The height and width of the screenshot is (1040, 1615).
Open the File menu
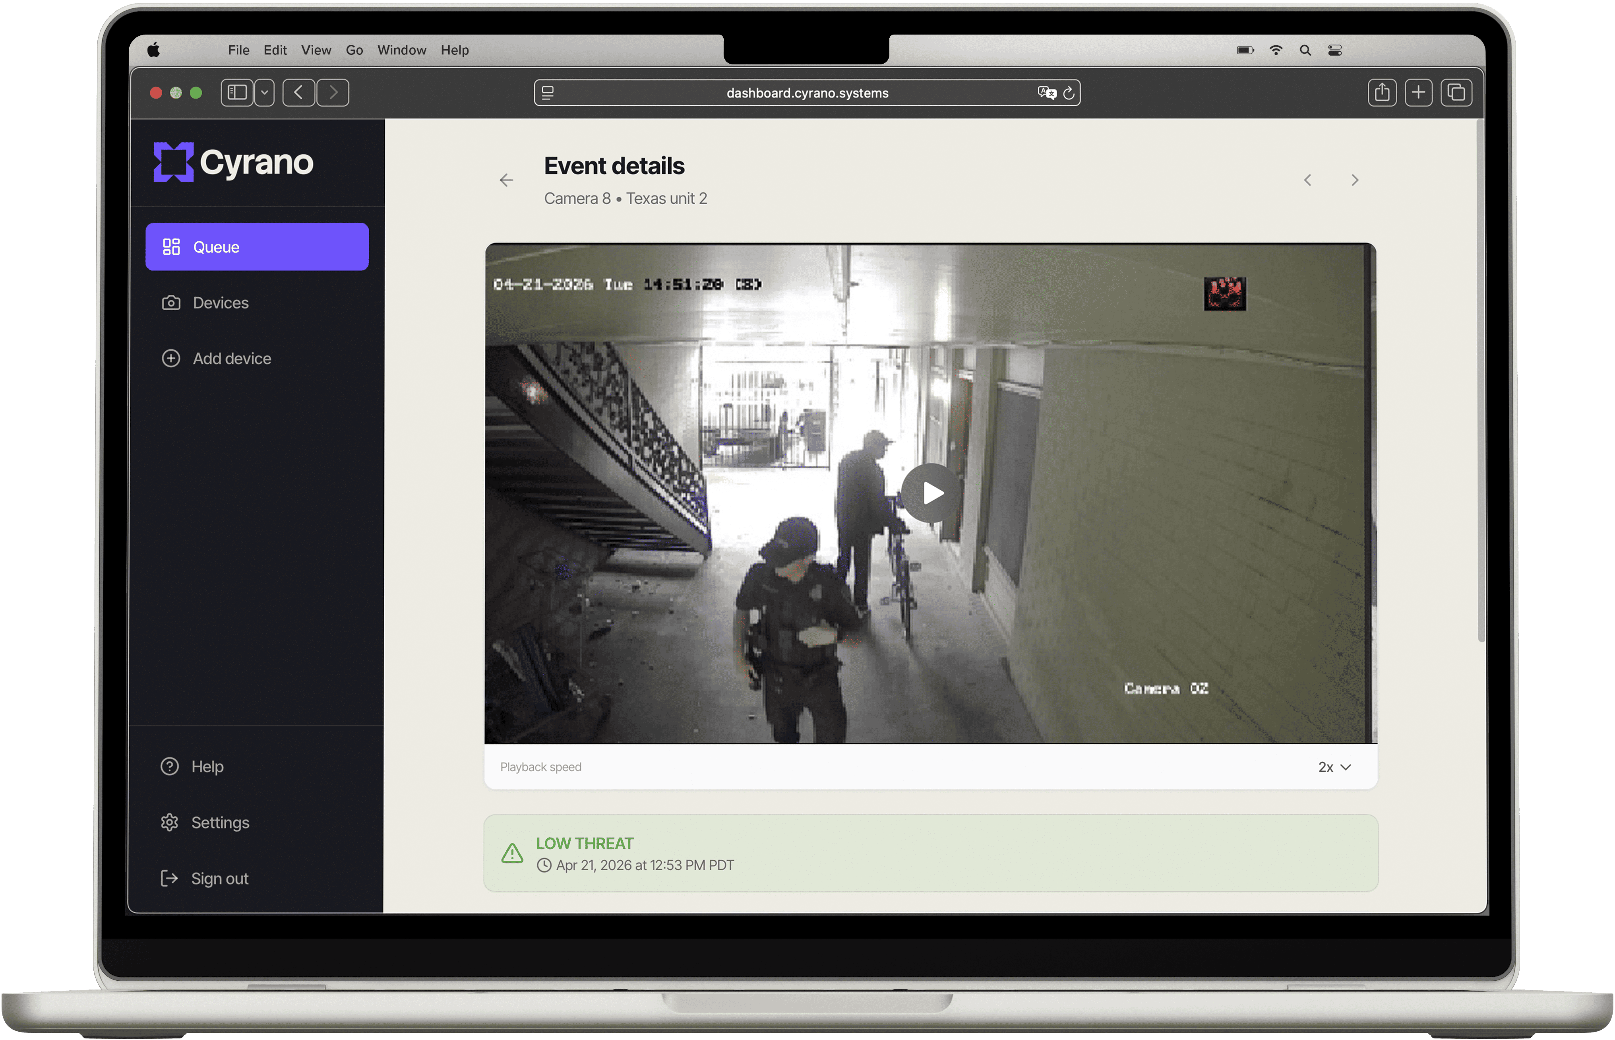click(238, 50)
